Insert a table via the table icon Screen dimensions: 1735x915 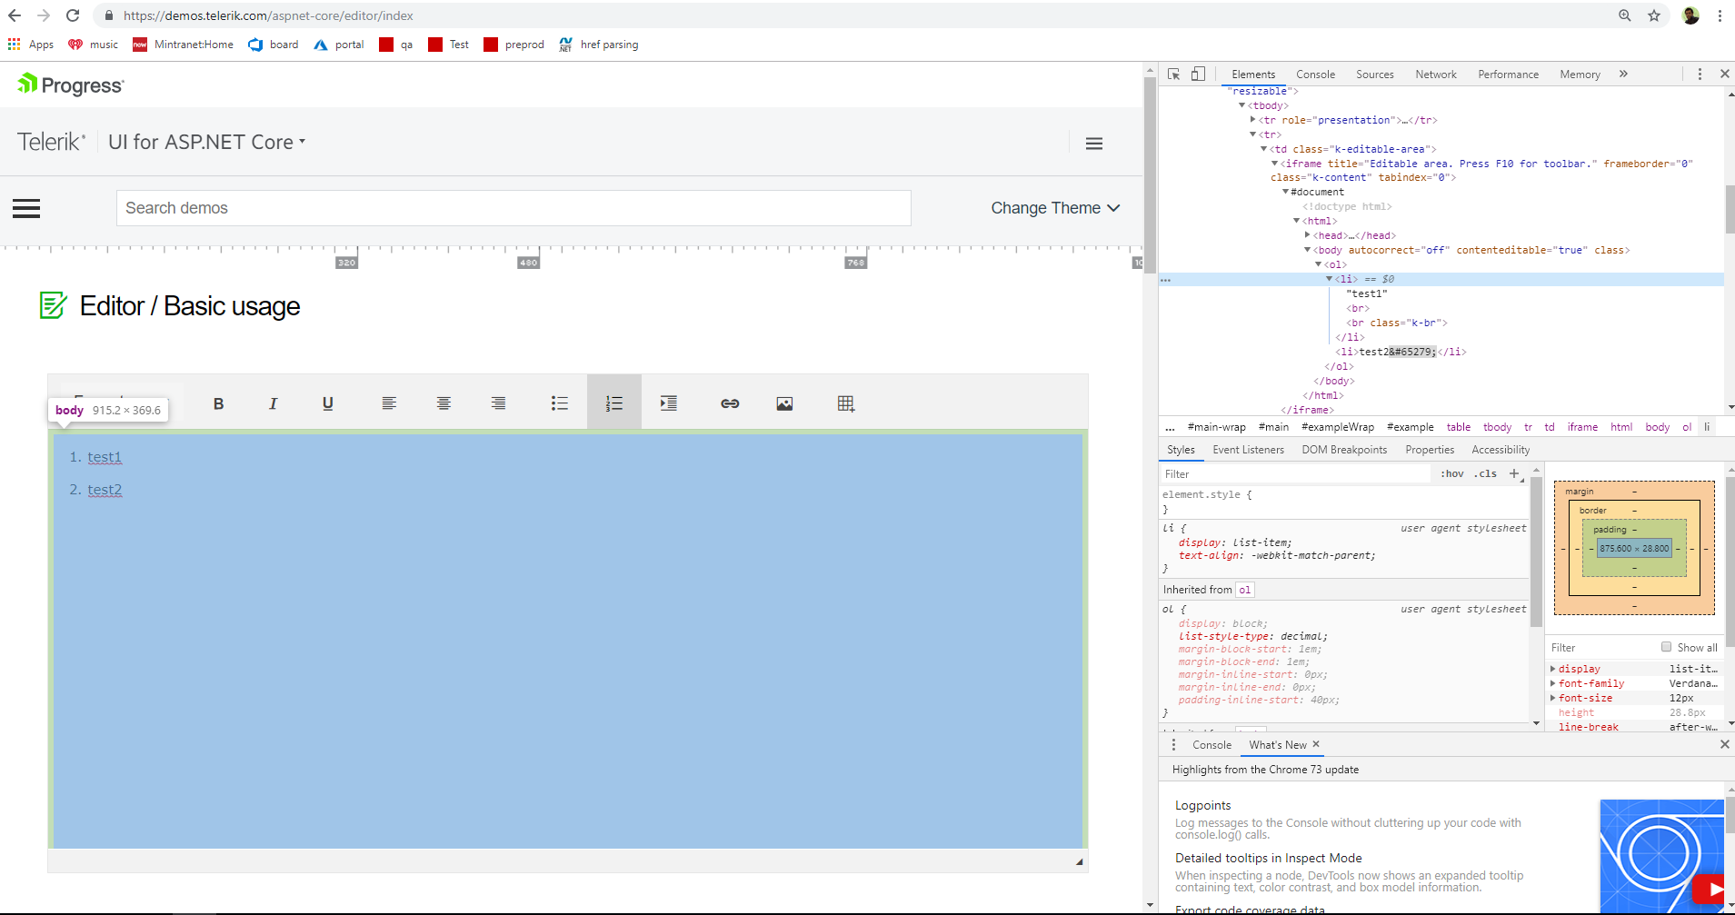click(846, 403)
